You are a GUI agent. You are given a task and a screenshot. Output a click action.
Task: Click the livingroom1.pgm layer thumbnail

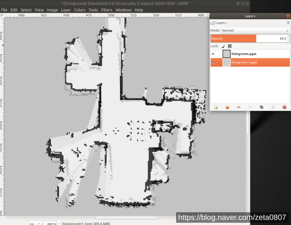pos(227,62)
